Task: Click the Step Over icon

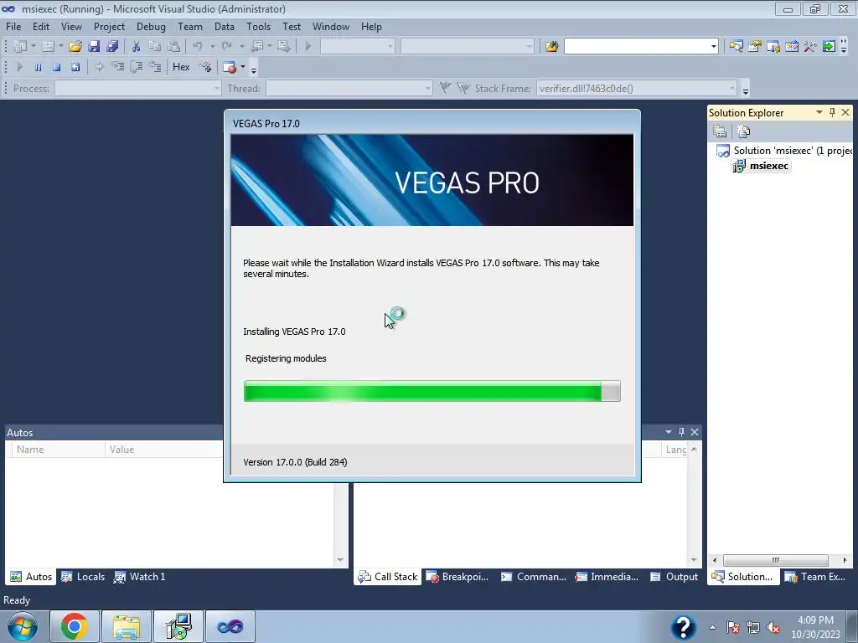Action: coord(137,67)
